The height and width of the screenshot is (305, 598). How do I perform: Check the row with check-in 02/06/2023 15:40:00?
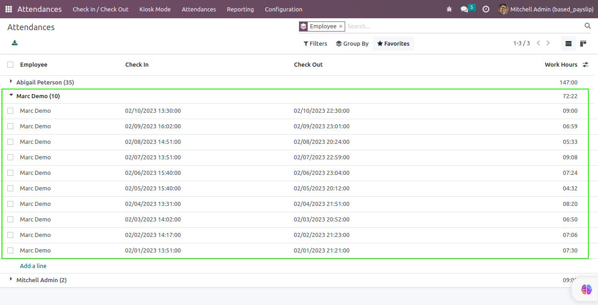[10, 173]
